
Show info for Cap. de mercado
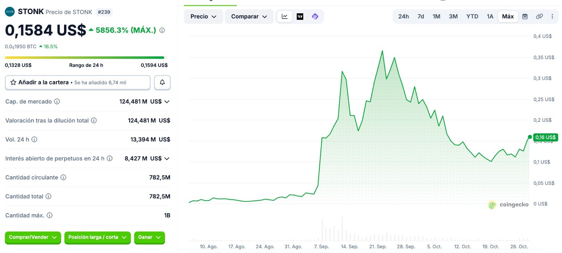[x=57, y=102]
